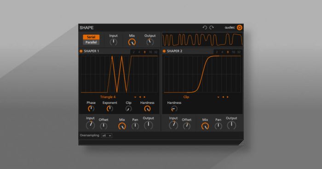Image resolution: width=322 pixels, height=169 pixels.
Task: Click Shaper 2 Input knob
Action: pyautogui.click(x=173, y=125)
